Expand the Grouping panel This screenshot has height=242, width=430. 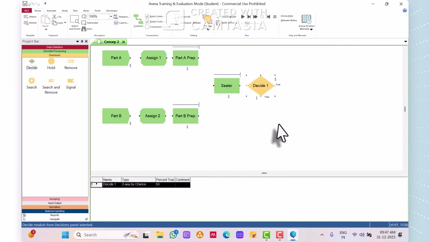pos(55,199)
